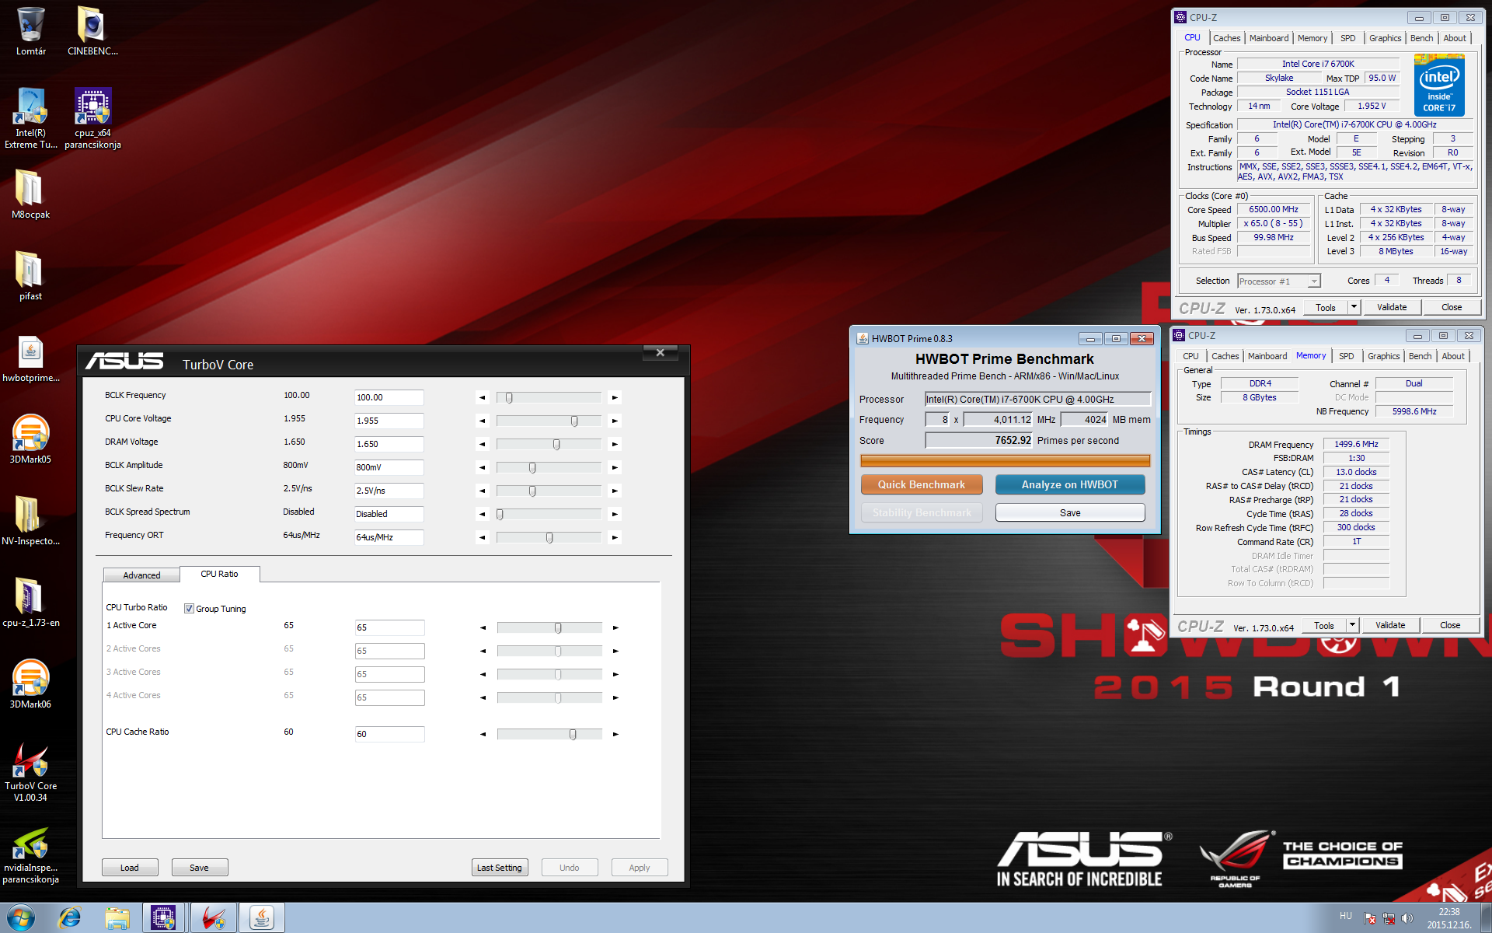Screen dimensions: 1492x933
Task: Close the TurboV Core window
Action: tap(661, 353)
